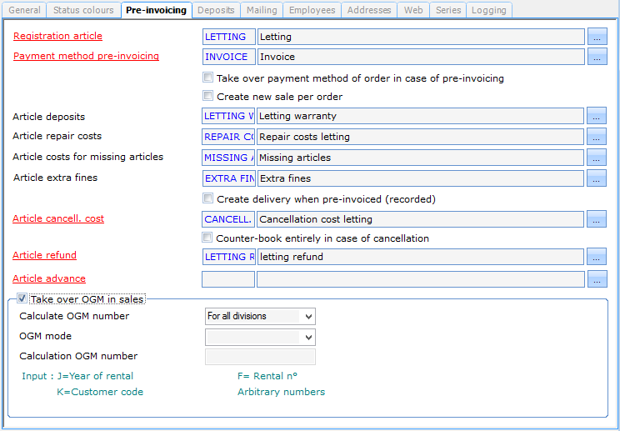Click the Article refund link
Screen dimensions: 620x431
pyautogui.click(x=45, y=255)
